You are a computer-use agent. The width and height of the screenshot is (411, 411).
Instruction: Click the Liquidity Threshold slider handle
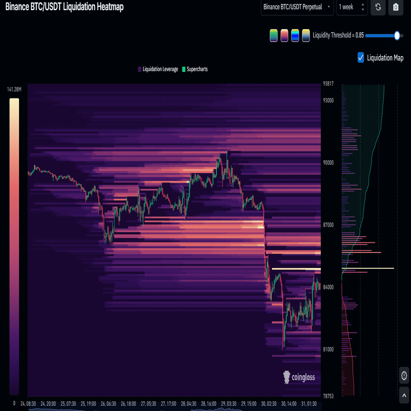pos(397,35)
